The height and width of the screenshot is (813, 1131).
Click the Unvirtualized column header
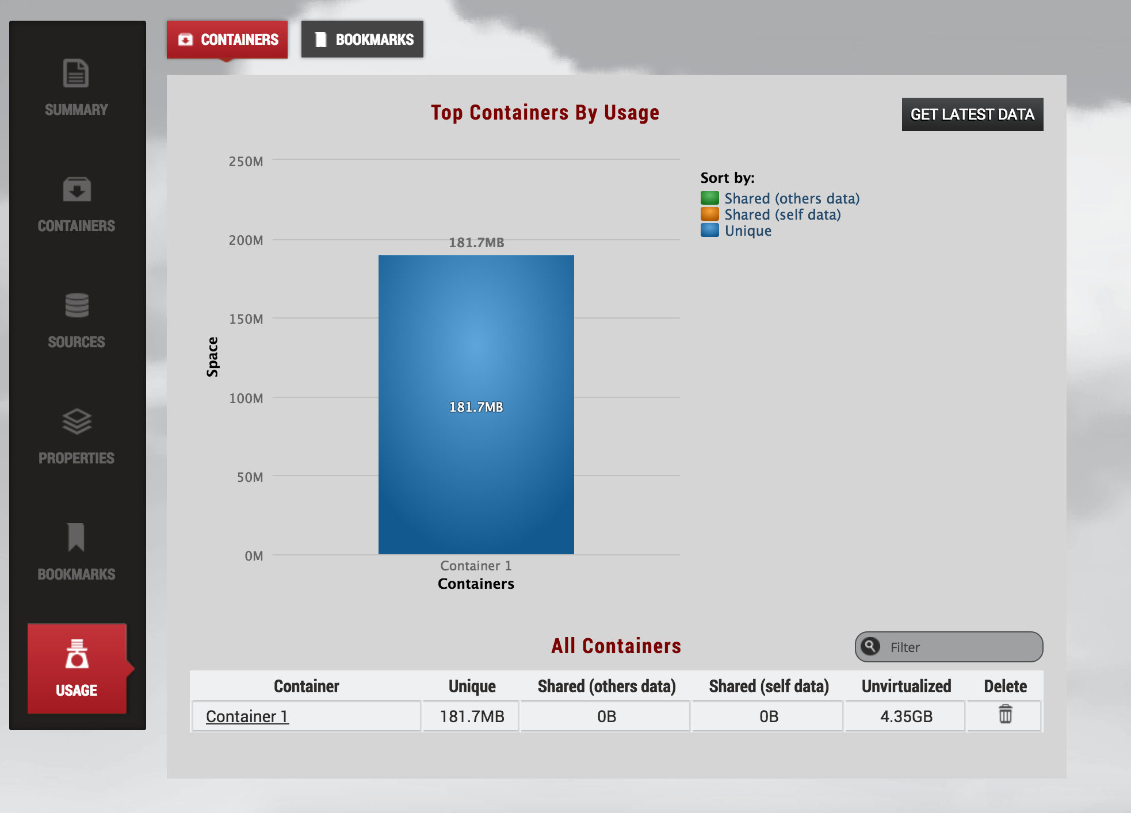[x=905, y=686]
